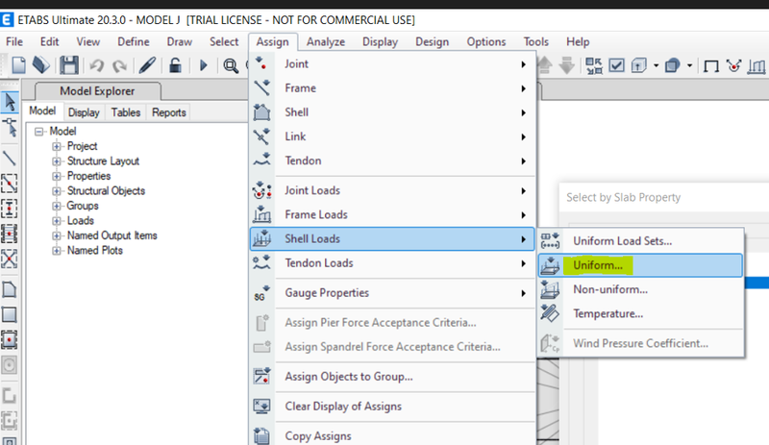Image resolution: width=769 pixels, height=445 pixels.
Task: Select the quick draw columns tool
Action: [x=10, y=209]
